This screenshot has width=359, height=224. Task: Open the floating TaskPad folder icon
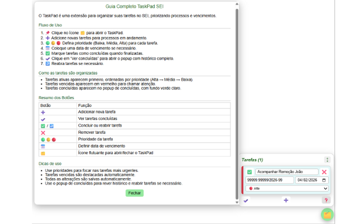click(x=327, y=214)
